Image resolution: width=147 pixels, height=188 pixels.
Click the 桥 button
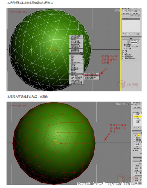(x=137, y=173)
